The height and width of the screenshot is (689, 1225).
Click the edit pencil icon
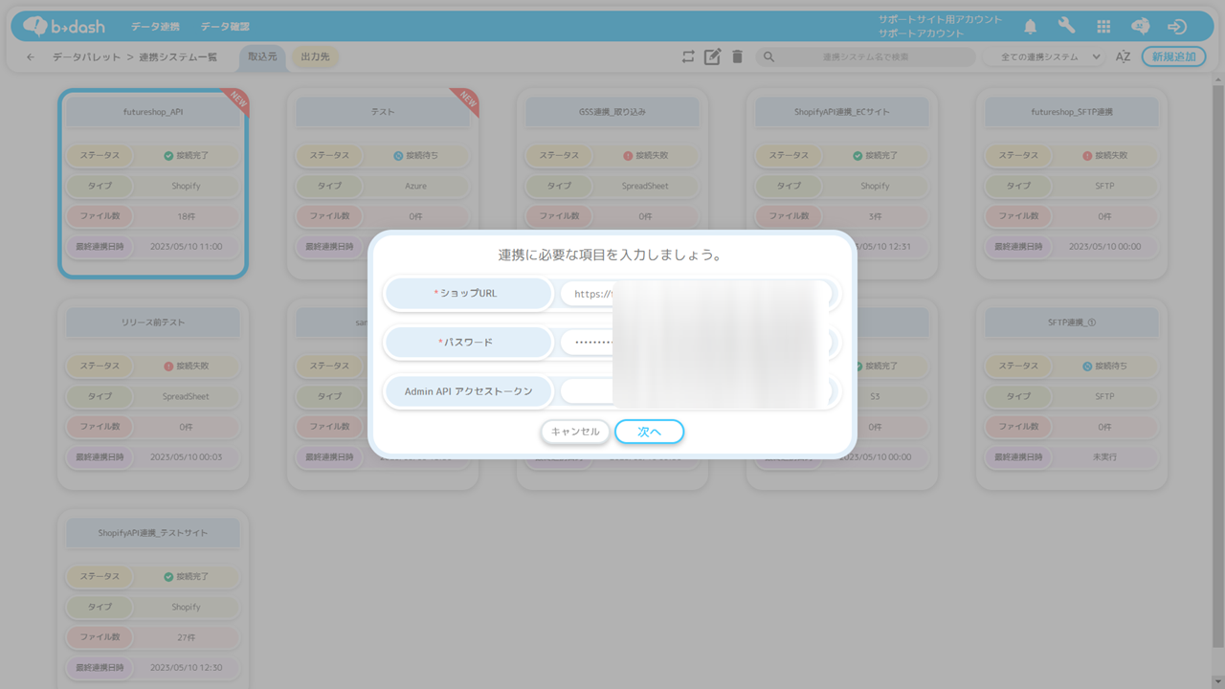[x=712, y=57]
